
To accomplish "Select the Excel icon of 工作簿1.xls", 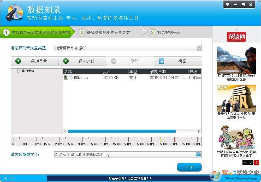I will point(65,77).
